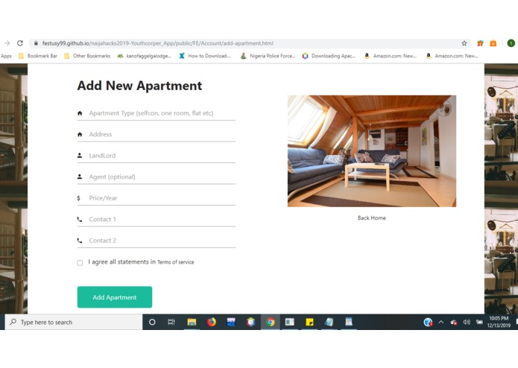Click the apartment living room photo
Image resolution: width=518 pixels, height=368 pixels.
[x=372, y=151]
